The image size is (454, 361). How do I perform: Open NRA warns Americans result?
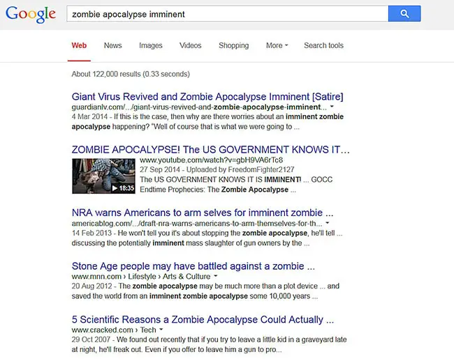point(203,213)
